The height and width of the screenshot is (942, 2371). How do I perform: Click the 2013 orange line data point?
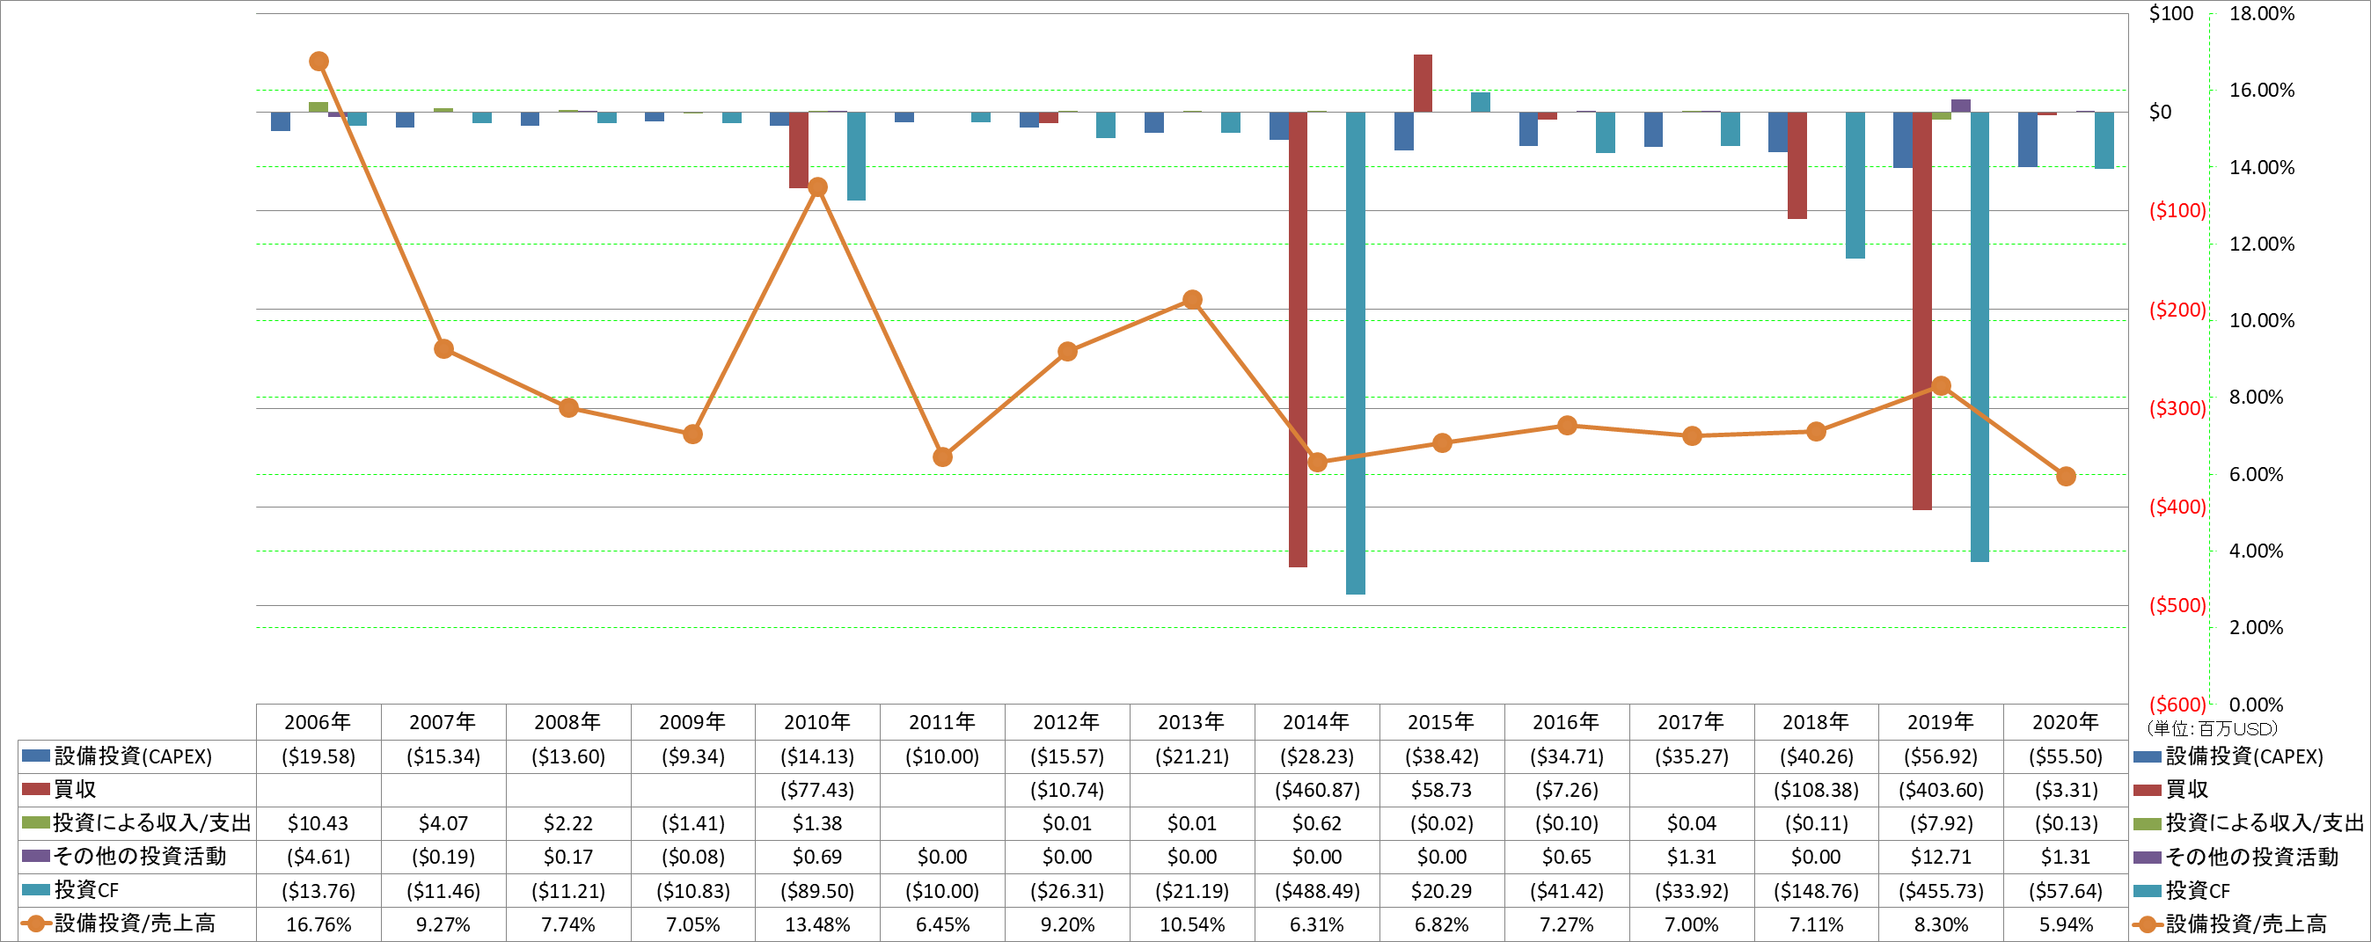tap(1192, 300)
